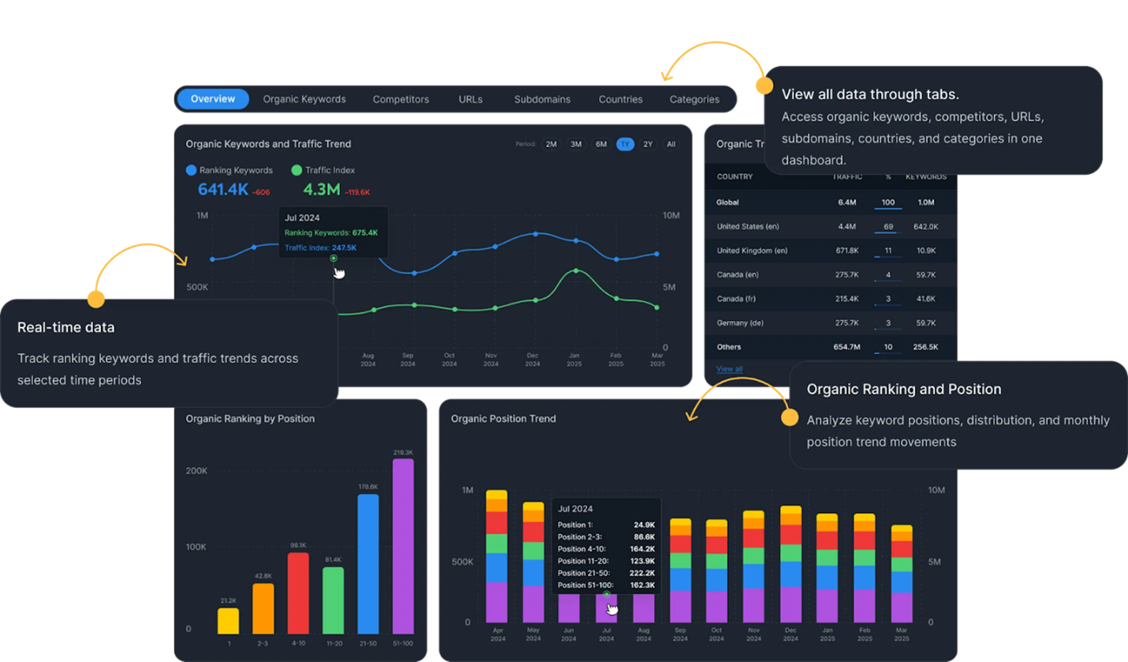Toggle the Traffic Index legend dot
The width and height of the screenshot is (1128, 662).
297,170
